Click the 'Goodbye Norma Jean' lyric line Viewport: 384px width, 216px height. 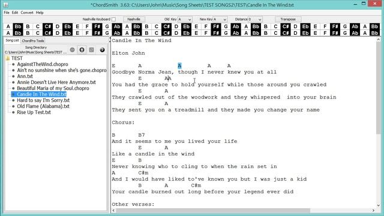tap(194, 72)
